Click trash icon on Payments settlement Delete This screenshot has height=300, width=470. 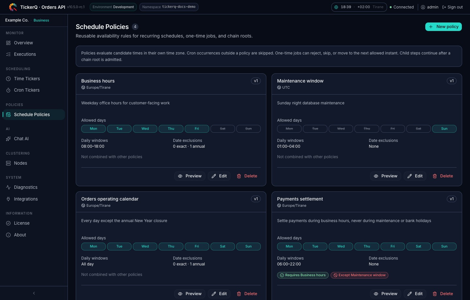(x=435, y=294)
